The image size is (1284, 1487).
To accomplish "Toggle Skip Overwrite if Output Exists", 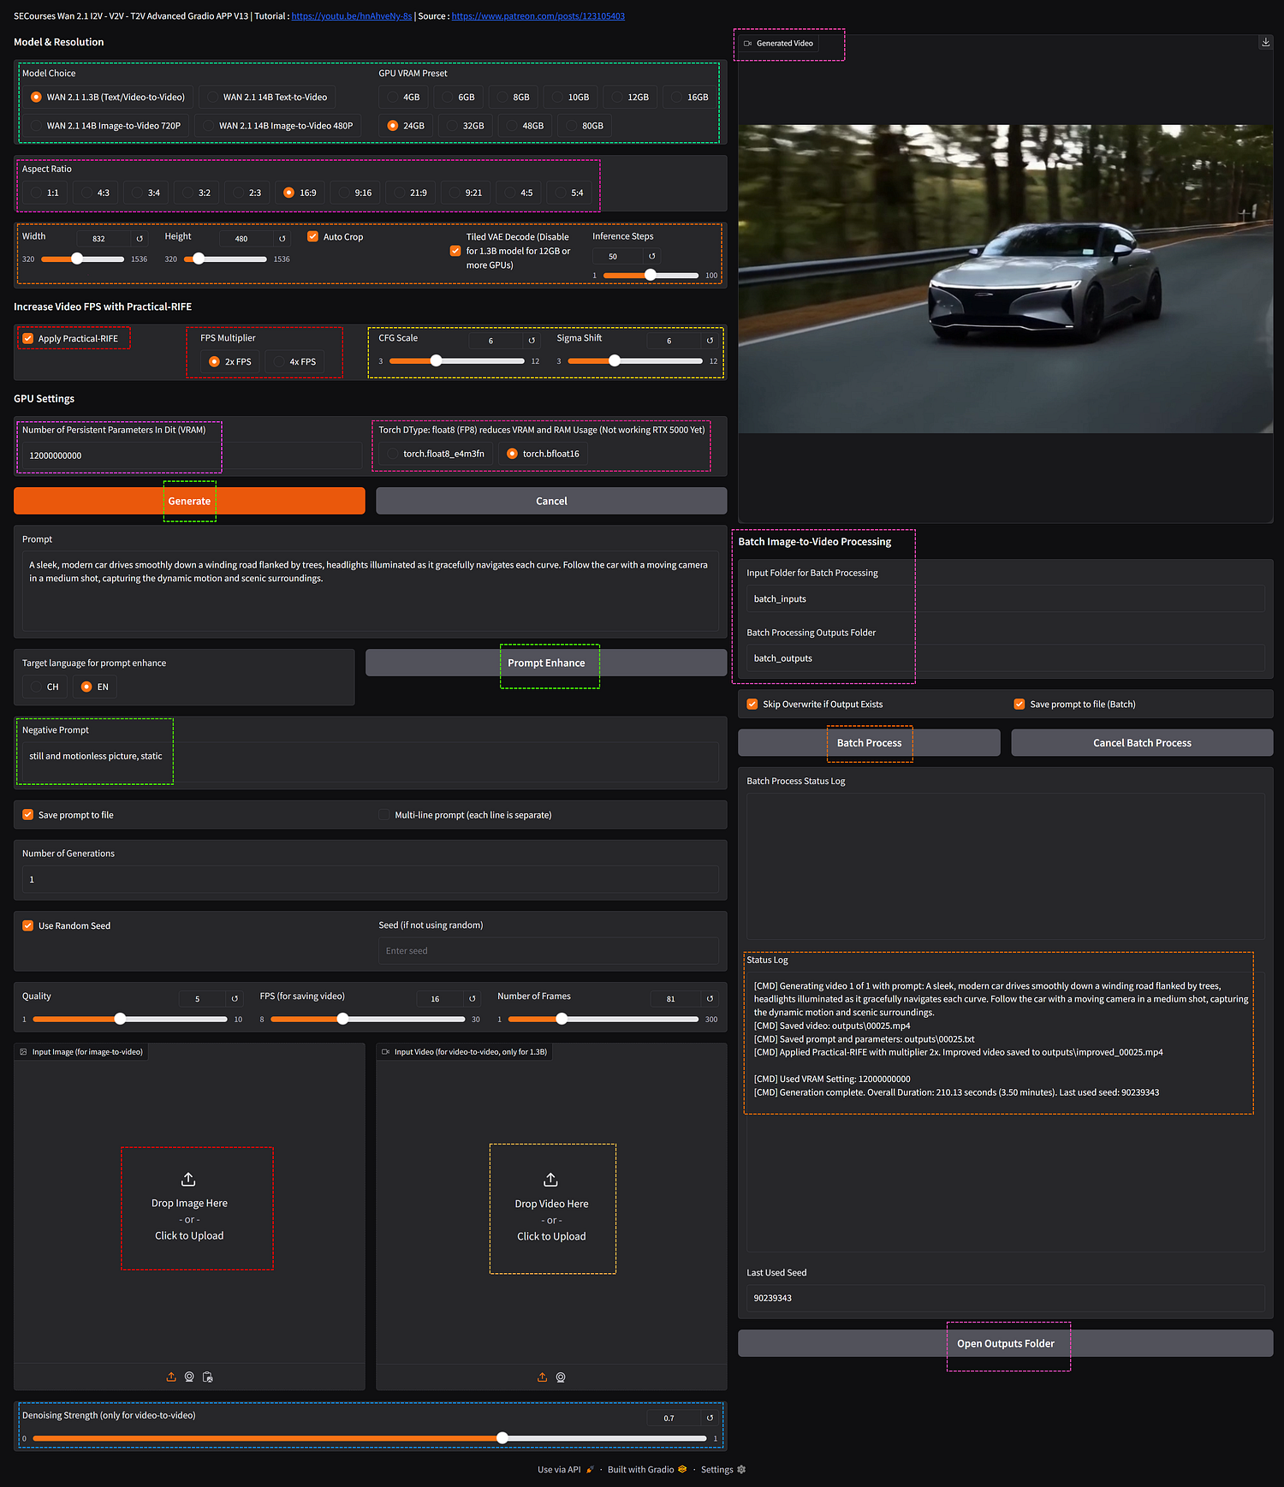I will click(752, 704).
